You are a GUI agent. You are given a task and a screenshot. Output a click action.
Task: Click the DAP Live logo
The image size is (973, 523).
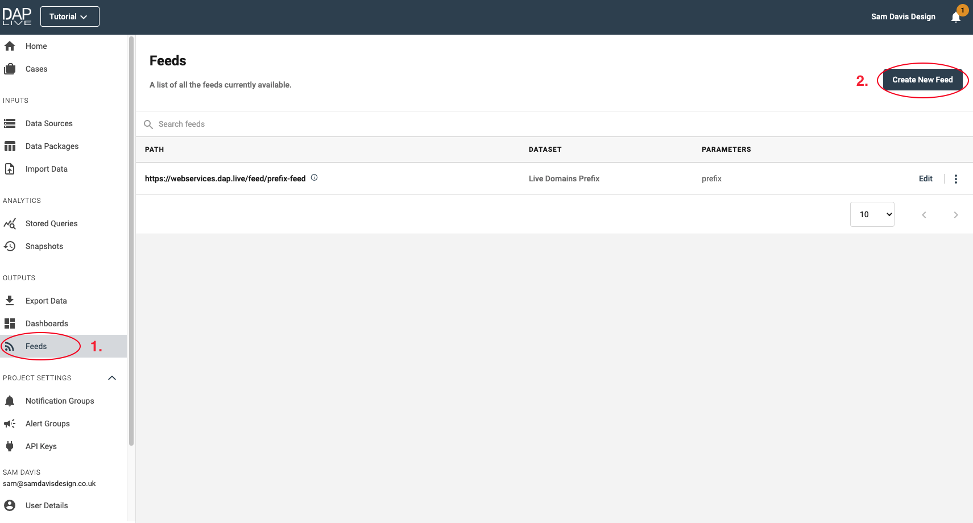pyautogui.click(x=17, y=16)
